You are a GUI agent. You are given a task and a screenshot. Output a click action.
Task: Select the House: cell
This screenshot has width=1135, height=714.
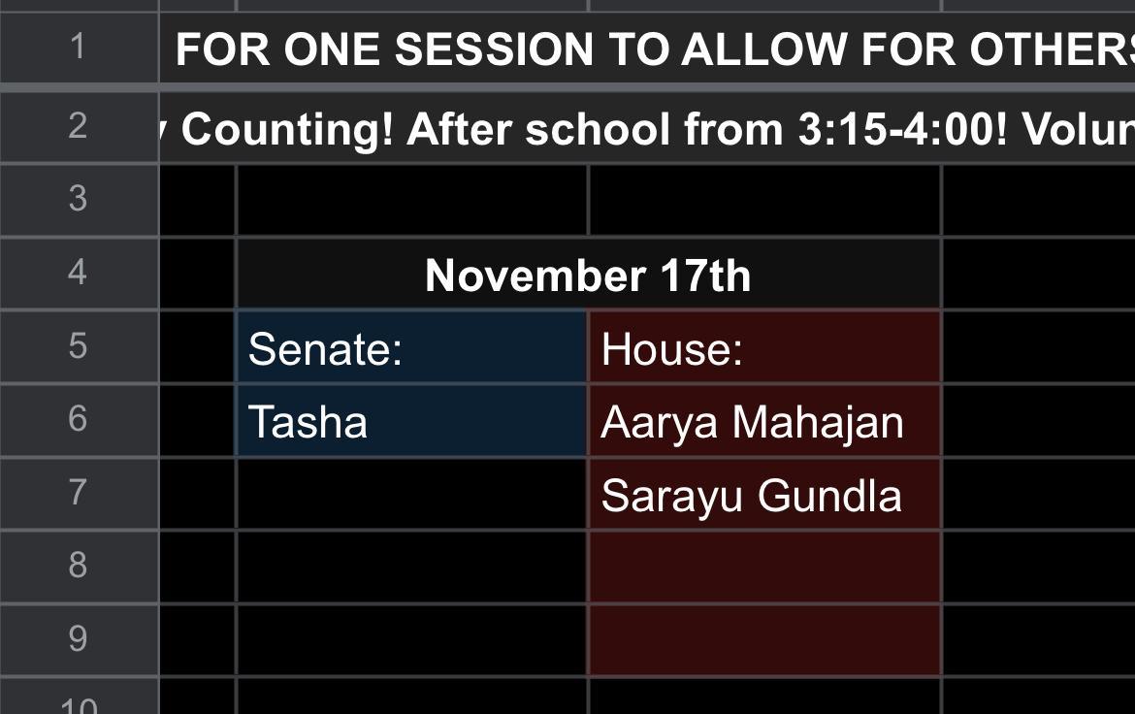[763, 347]
